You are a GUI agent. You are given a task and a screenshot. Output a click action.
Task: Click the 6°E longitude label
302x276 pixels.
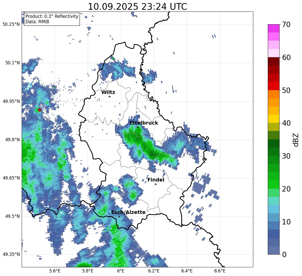point(121,271)
